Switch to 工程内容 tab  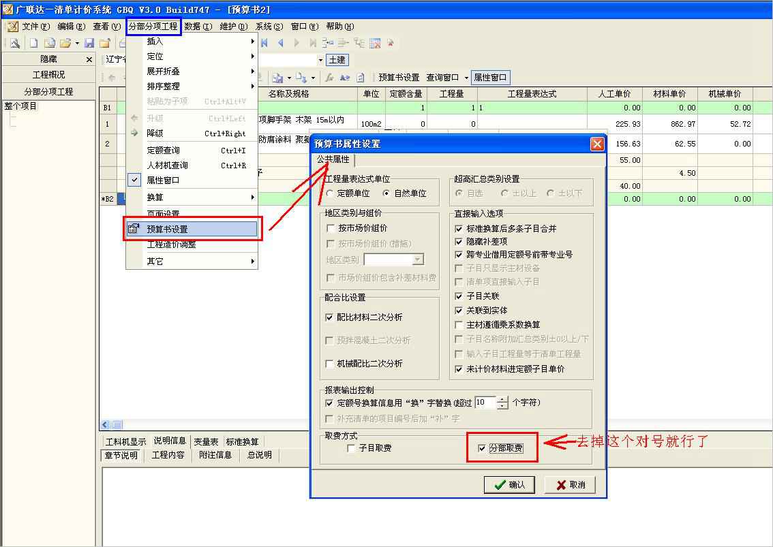[168, 455]
